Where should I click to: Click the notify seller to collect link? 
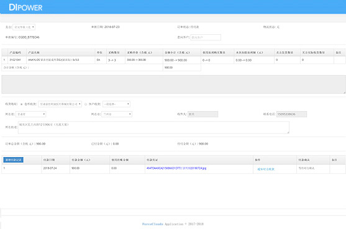coord(266,169)
